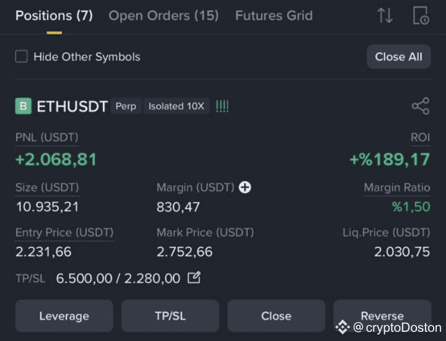Click the Leverage button
The image size is (446, 341).
(x=64, y=316)
